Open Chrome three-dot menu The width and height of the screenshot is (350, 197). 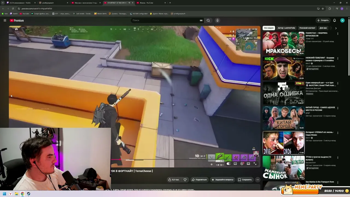[347, 8]
